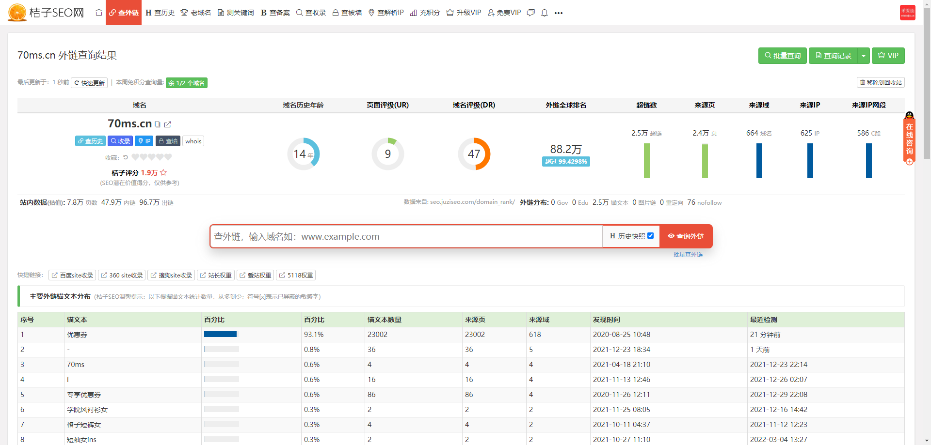Copy domain name 70ms.cn with copy icon
Image resolution: width=931 pixels, height=445 pixels.
[158, 124]
